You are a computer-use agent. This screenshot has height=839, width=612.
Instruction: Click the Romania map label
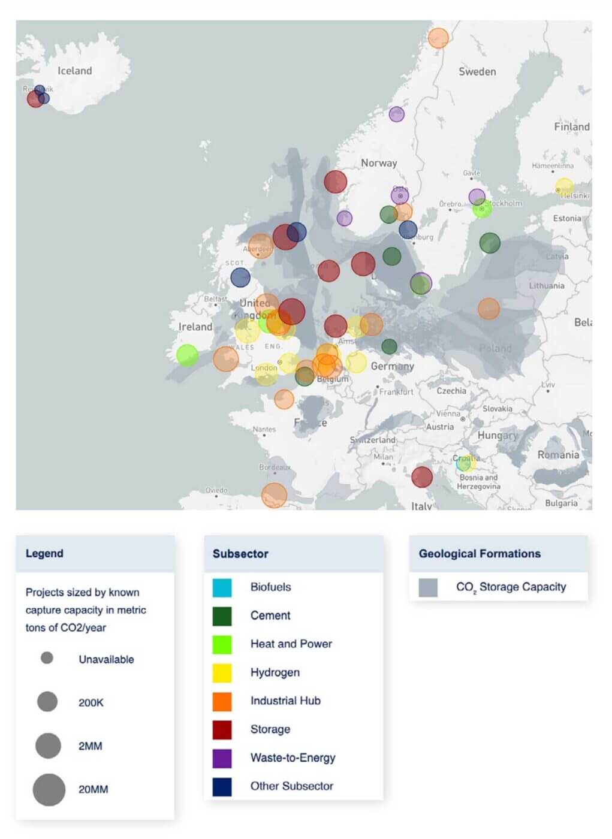(x=558, y=455)
